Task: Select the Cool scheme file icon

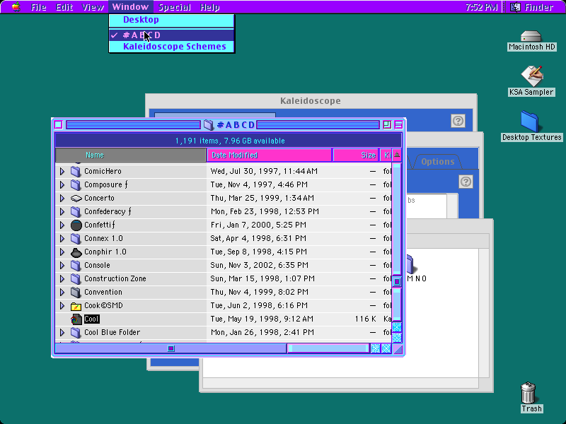Action: click(x=76, y=319)
